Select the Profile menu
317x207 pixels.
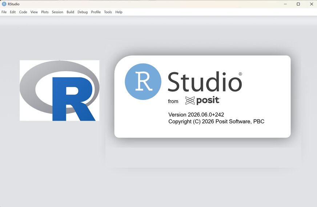click(x=96, y=12)
